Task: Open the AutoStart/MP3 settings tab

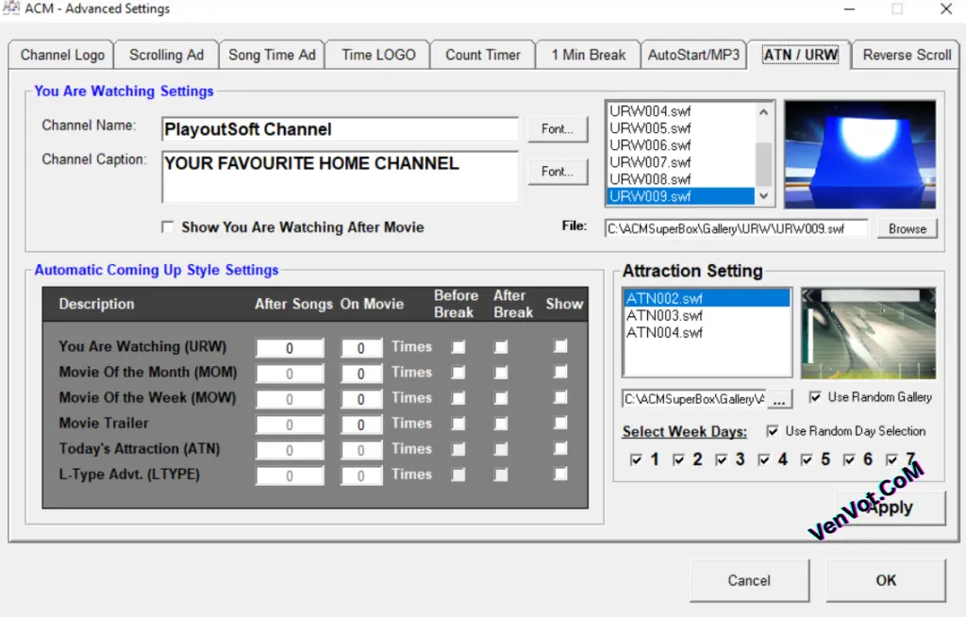Action: pos(693,55)
